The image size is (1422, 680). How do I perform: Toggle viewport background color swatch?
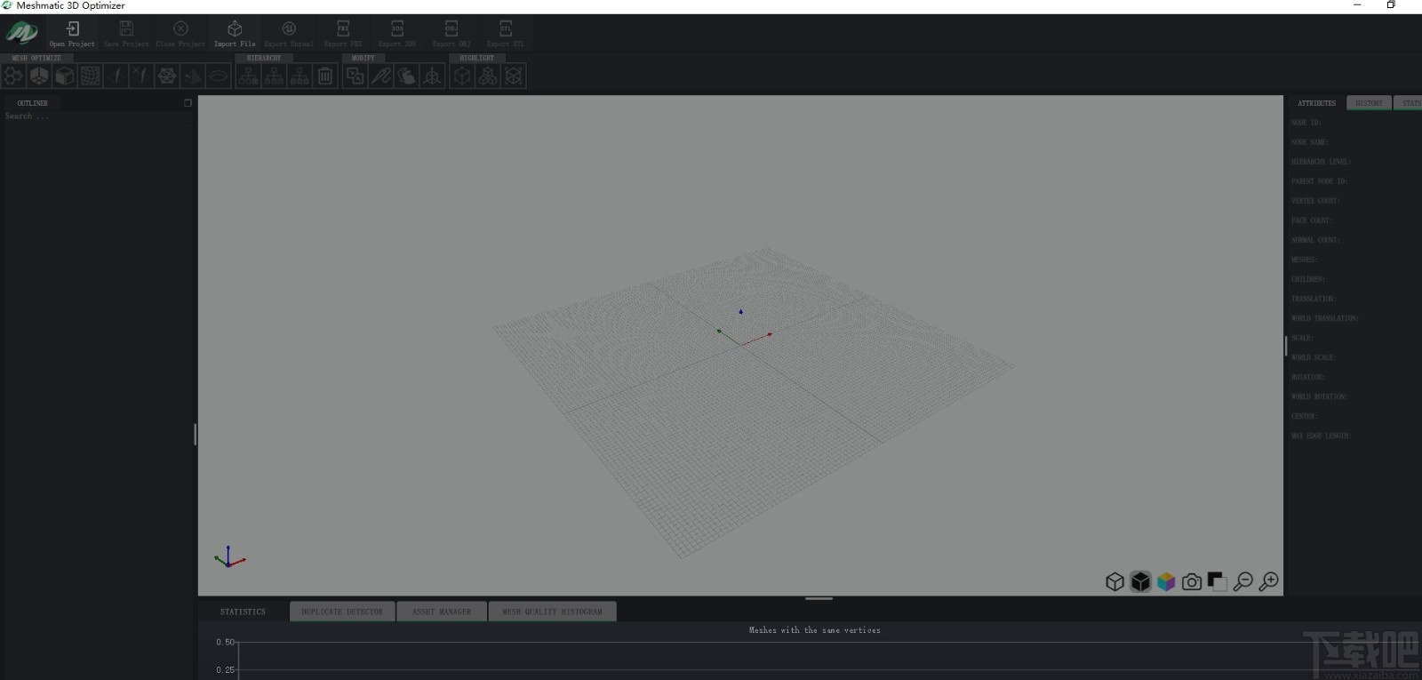click(1218, 581)
